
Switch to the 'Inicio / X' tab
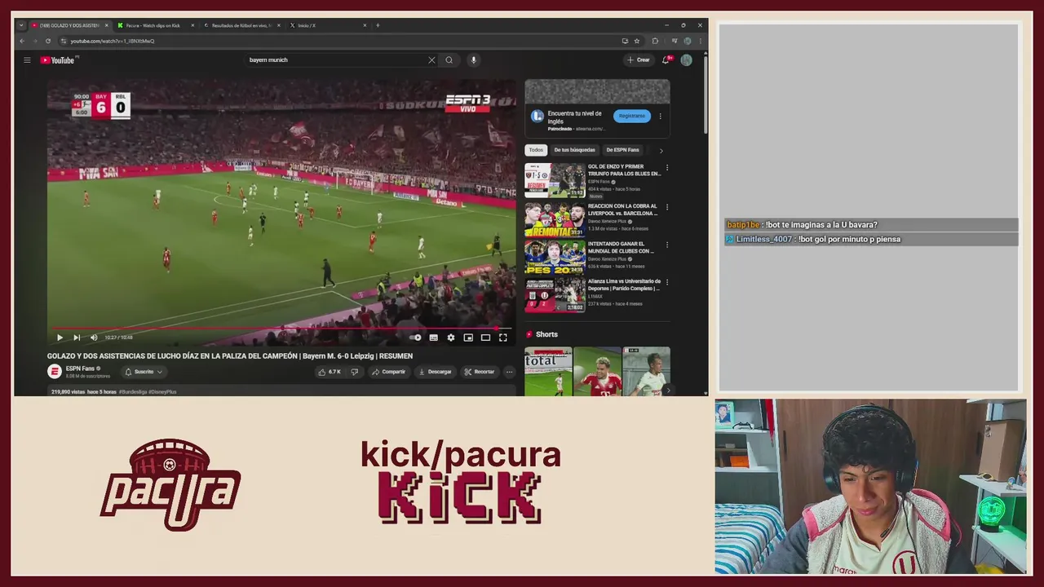[328, 25]
